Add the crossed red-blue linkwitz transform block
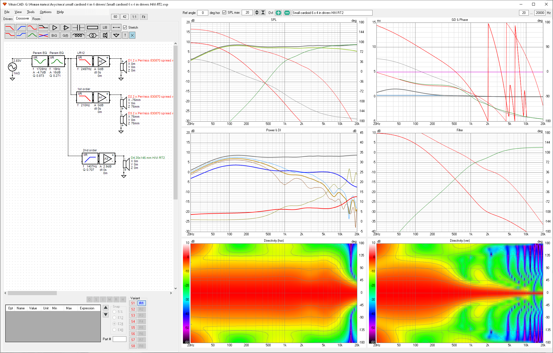 (43, 35)
